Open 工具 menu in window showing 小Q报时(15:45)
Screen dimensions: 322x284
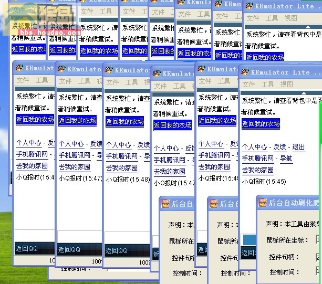(x=267, y=85)
